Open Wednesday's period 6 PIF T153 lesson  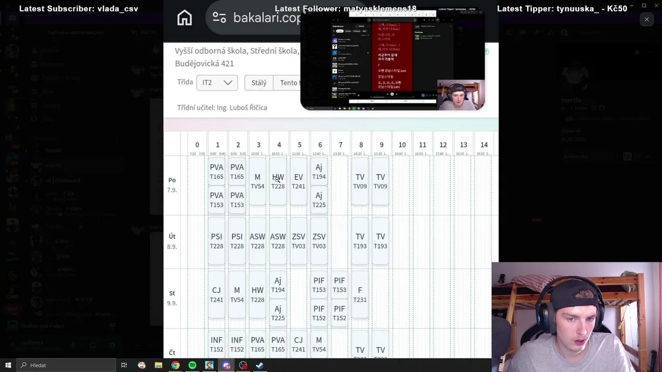coord(319,285)
